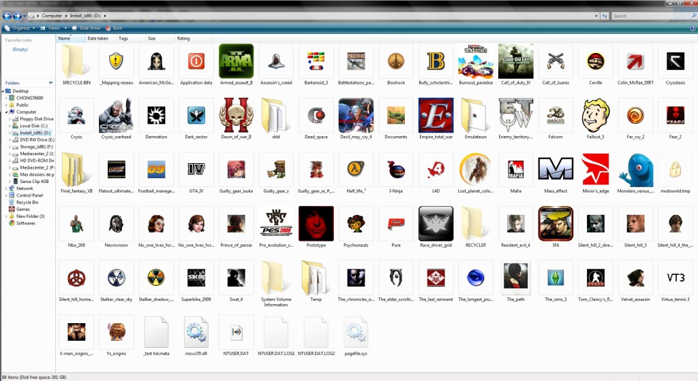Open the Call_of_duty_IV icon

515,61
